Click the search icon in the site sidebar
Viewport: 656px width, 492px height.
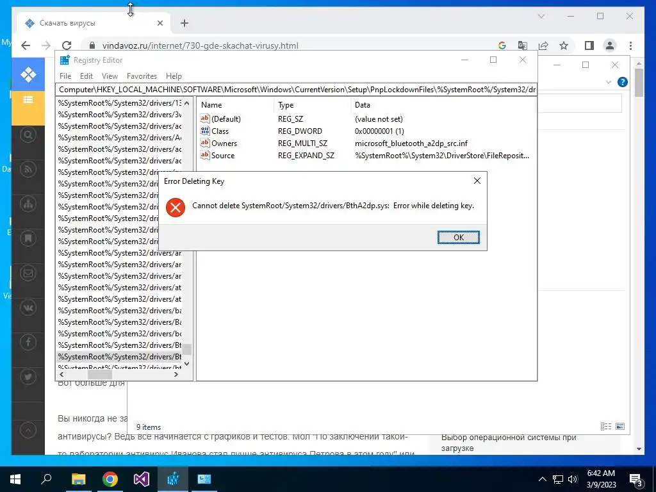coord(28,135)
